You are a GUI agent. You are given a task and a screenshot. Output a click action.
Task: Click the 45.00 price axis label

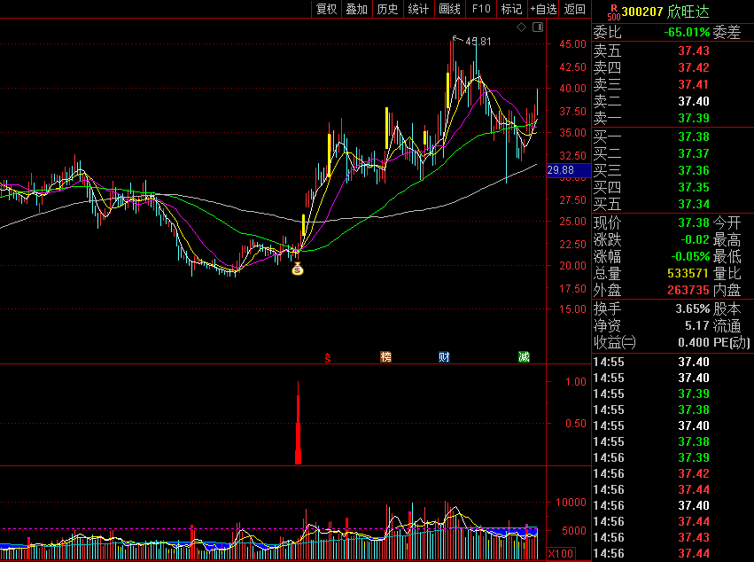[572, 43]
